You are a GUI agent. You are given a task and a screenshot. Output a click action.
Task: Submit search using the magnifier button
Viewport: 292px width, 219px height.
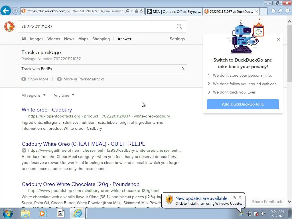pyautogui.click(x=179, y=27)
